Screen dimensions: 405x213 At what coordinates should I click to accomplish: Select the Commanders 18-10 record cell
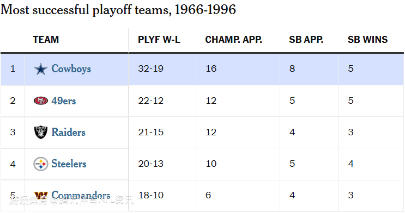162,196
